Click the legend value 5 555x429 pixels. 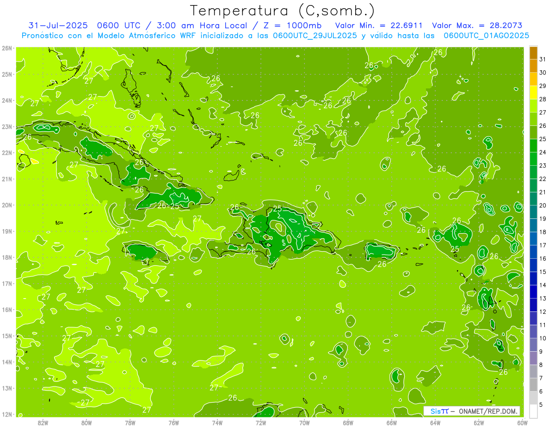(x=541, y=405)
